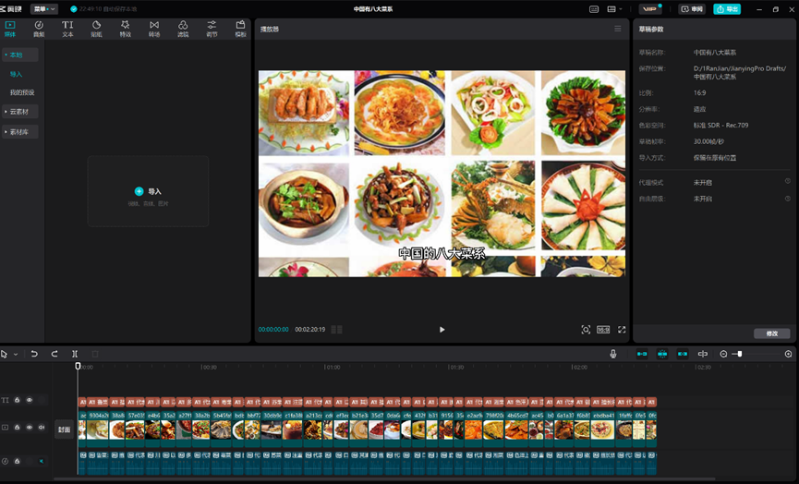The width and height of the screenshot is (799, 484).
Task: Expand the 云素材 cloud materials section
Action: point(20,112)
